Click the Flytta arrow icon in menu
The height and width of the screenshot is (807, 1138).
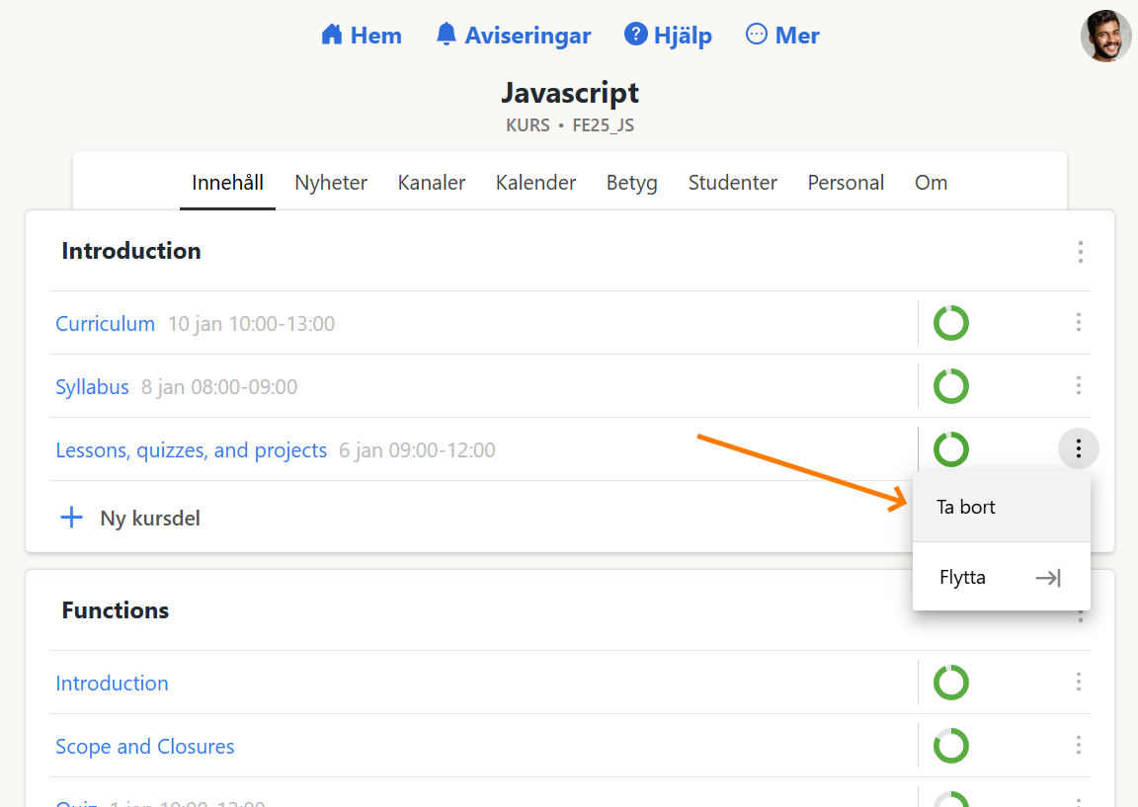(x=1047, y=578)
